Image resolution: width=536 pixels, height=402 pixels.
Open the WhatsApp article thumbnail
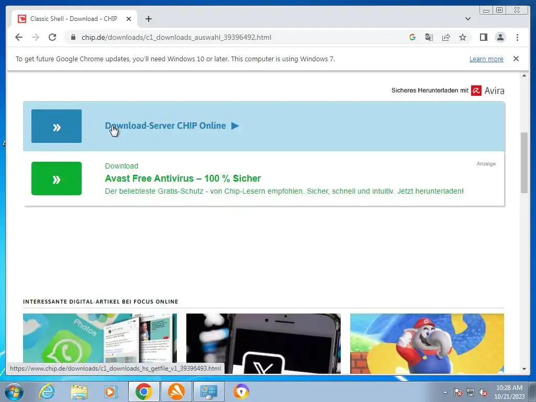pyautogui.click(x=100, y=343)
